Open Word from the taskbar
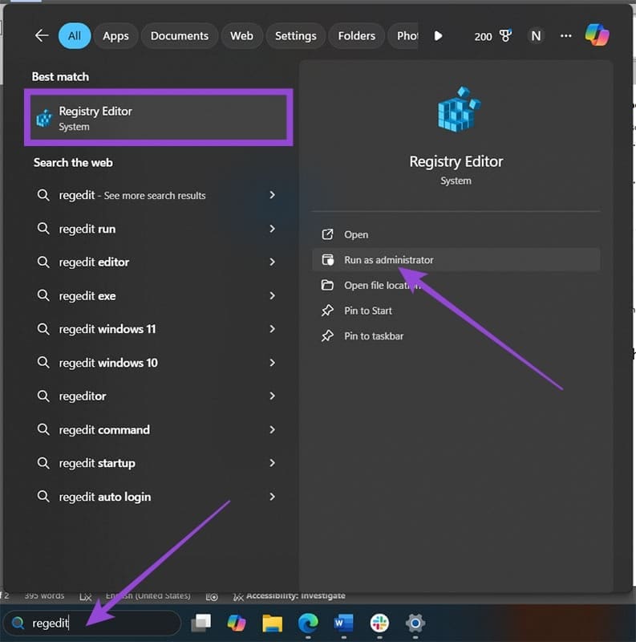 coord(343,623)
